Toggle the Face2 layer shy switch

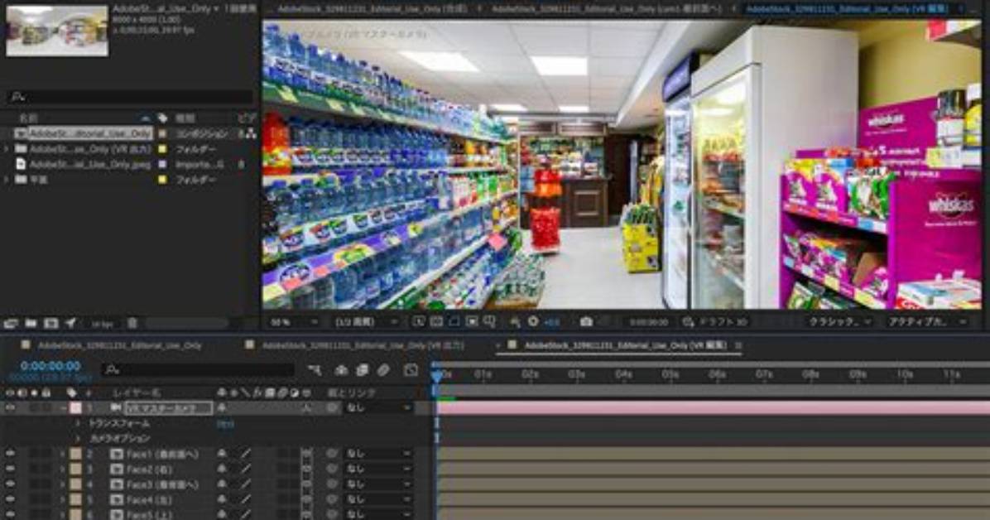(222, 469)
